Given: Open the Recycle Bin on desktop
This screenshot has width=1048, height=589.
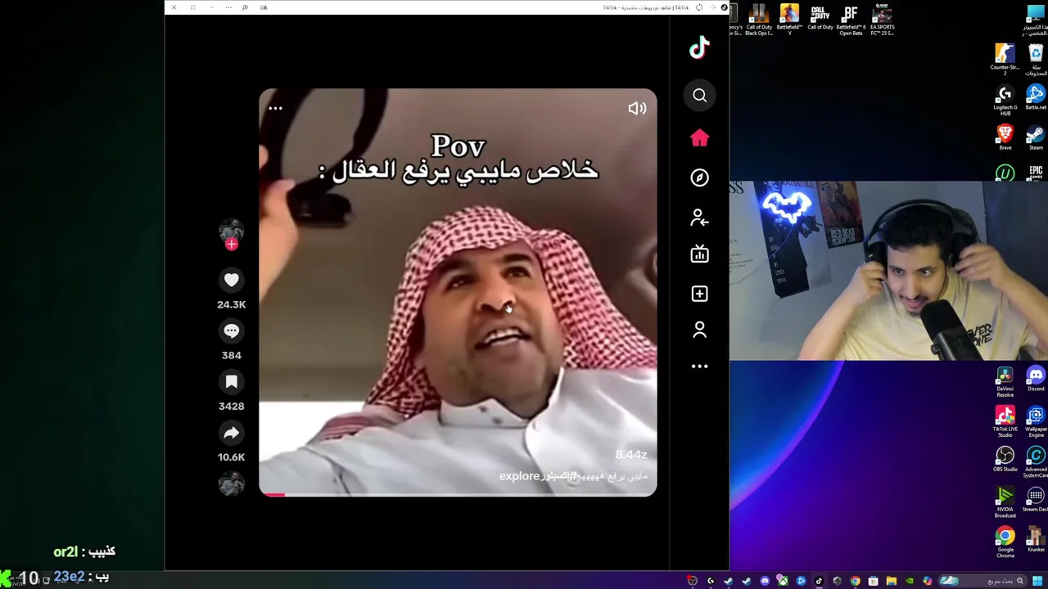Looking at the screenshot, I should pyautogui.click(x=1036, y=60).
